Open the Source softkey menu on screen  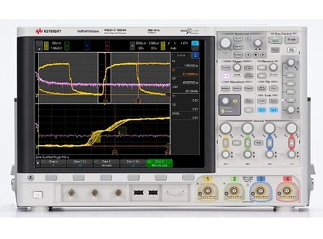click(x=53, y=163)
